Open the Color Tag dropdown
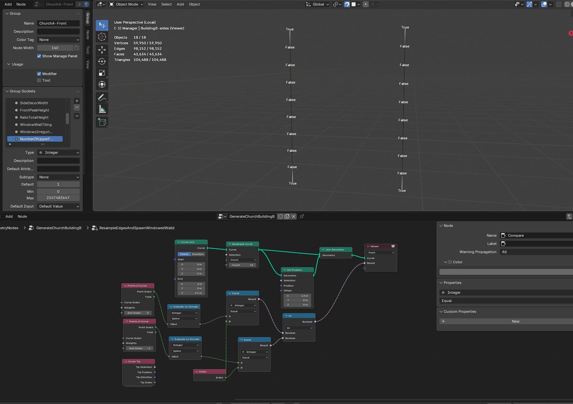The height and width of the screenshot is (404, 573). [x=58, y=40]
